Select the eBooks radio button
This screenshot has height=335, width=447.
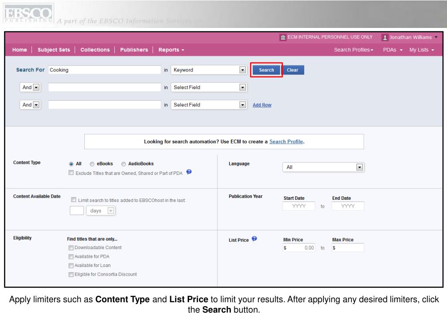coord(92,164)
